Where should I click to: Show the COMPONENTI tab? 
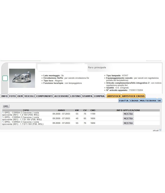(44, 96)
